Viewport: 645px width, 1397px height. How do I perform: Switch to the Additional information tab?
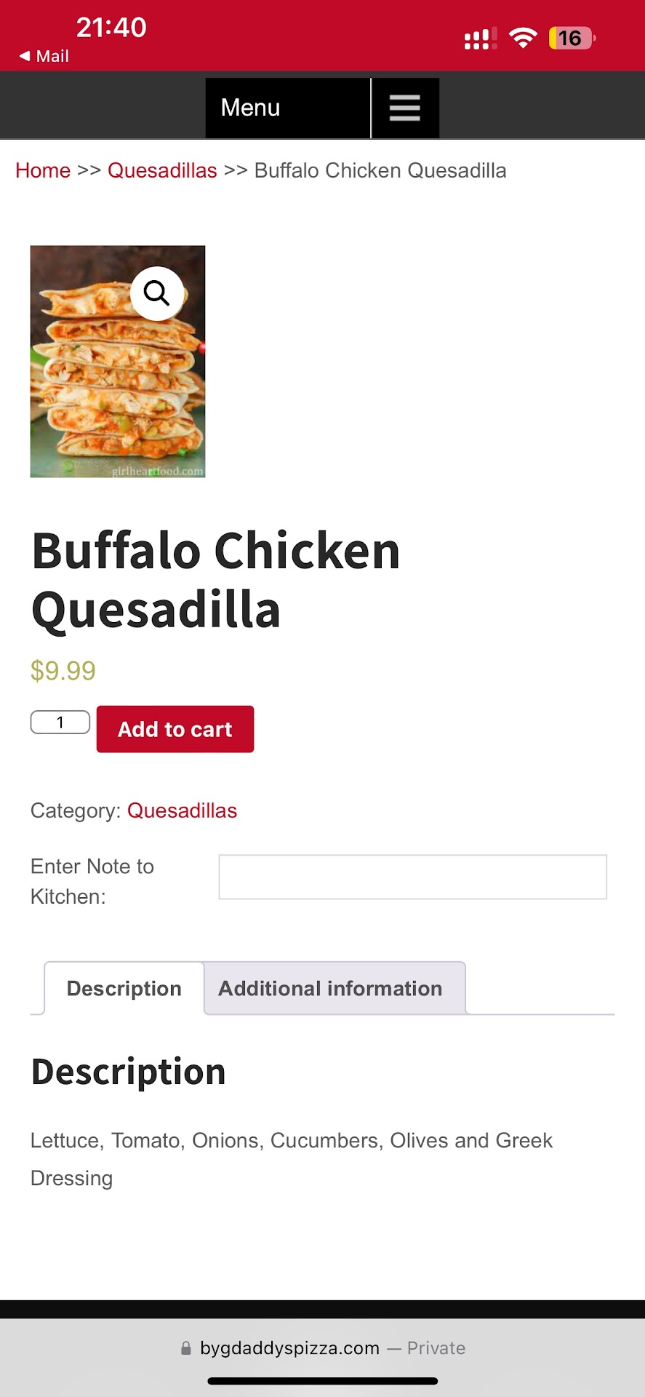(331, 988)
